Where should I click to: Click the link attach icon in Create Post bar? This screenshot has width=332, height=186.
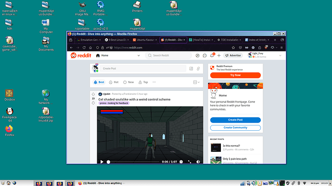click(x=198, y=69)
